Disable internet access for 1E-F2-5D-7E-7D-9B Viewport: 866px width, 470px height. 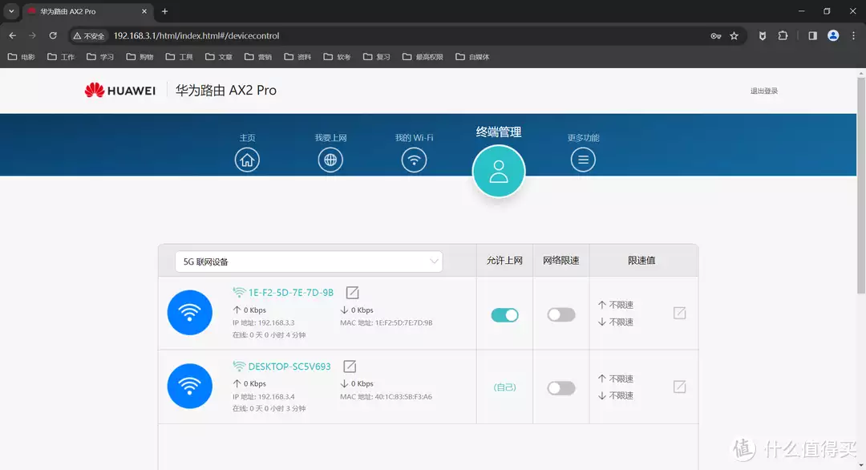pyautogui.click(x=505, y=315)
